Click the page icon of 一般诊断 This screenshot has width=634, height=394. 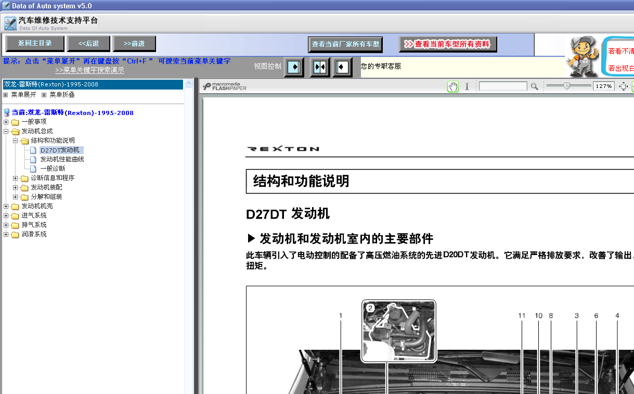(34, 169)
